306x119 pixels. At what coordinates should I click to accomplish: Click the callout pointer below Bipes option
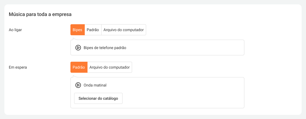pyautogui.click(x=74, y=39)
